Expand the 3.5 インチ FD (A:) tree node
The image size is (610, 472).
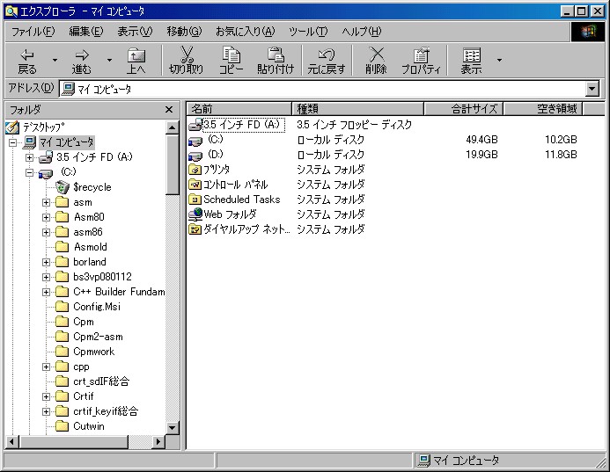tap(29, 157)
